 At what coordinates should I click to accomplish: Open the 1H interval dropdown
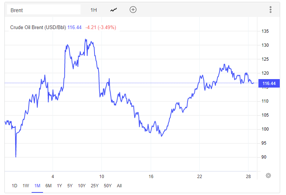(x=94, y=10)
